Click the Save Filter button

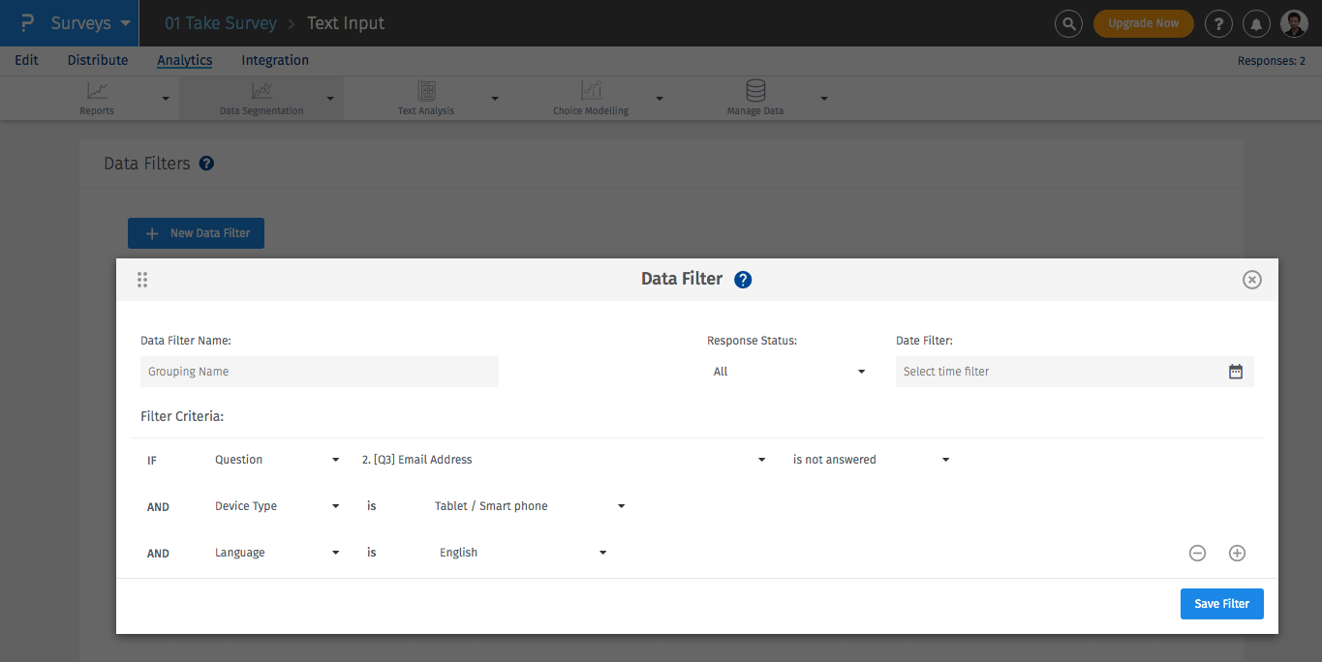pyautogui.click(x=1221, y=604)
